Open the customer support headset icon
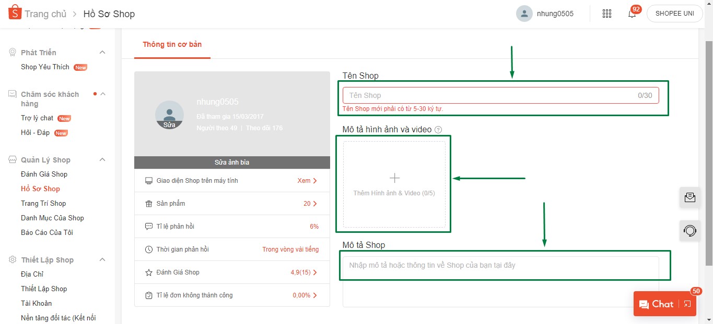 pyautogui.click(x=689, y=230)
